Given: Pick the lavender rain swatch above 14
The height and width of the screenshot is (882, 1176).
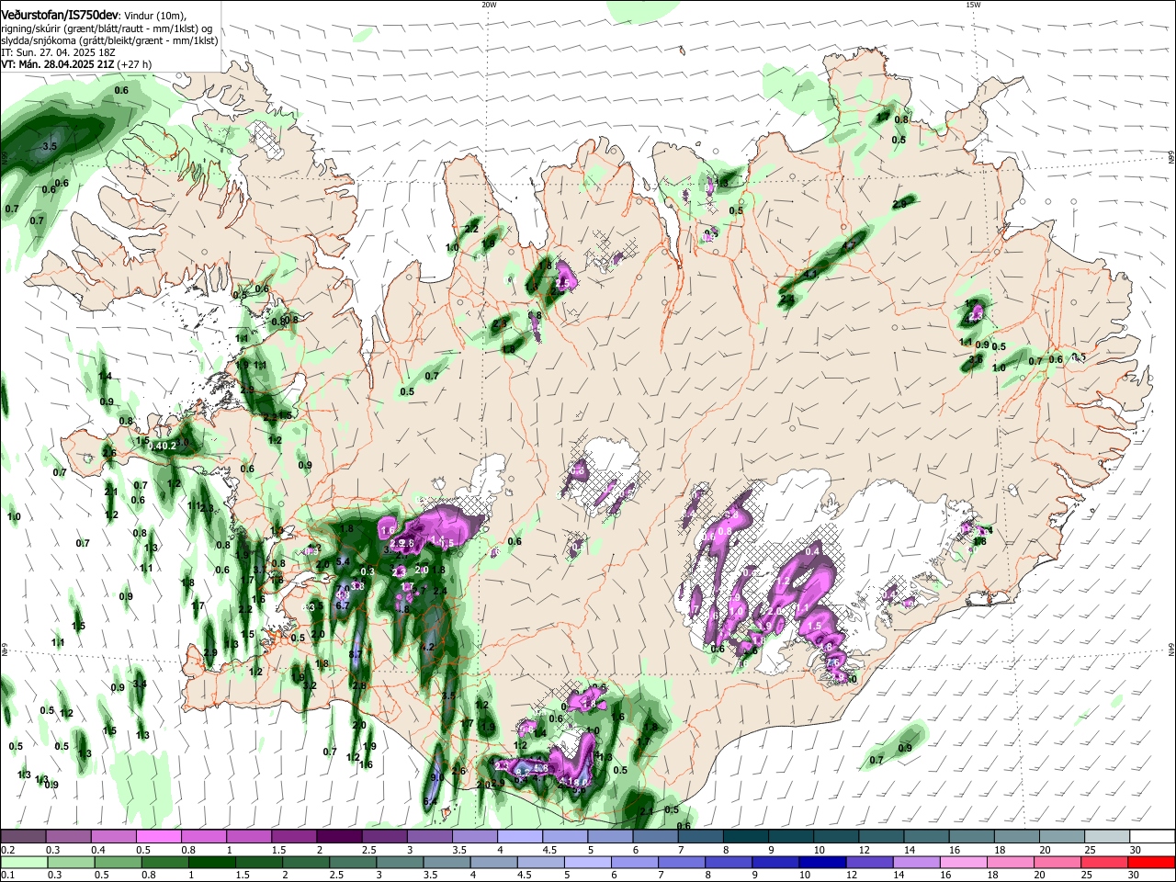Looking at the screenshot, I should point(917,863).
